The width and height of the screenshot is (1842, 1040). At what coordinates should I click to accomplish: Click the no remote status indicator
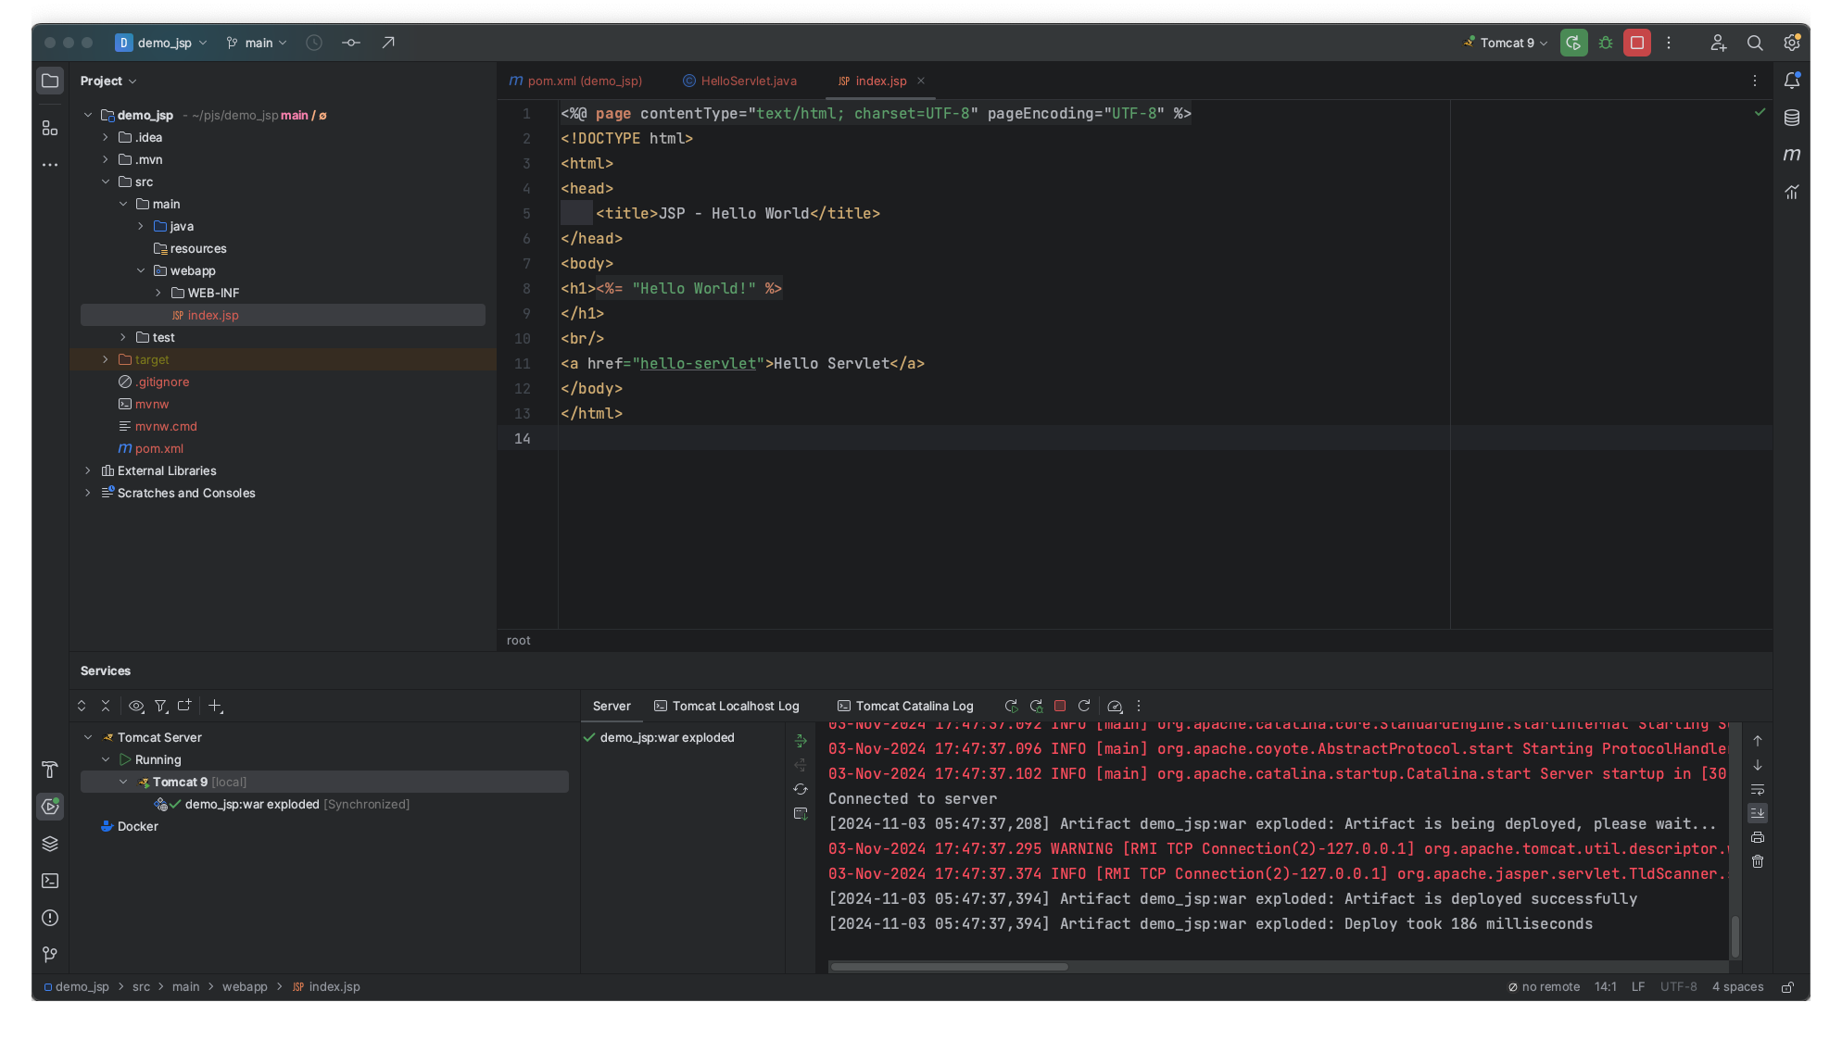pos(1544,987)
